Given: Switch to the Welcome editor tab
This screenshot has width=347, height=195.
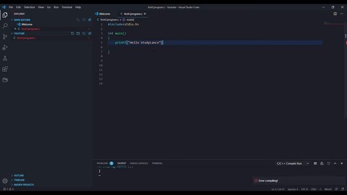Looking at the screenshot, I should (x=104, y=14).
